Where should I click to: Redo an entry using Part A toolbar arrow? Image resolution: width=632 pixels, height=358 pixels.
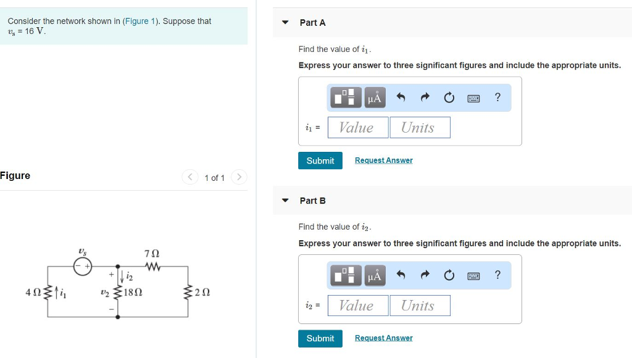pyautogui.click(x=424, y=97)
